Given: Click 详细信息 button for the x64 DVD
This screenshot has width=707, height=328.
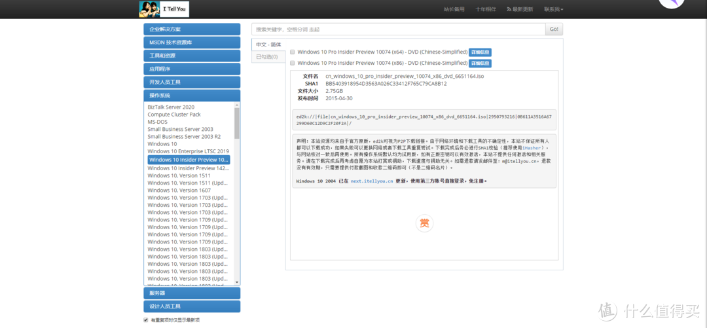Looking at the screenshot, I should [480, 52].
